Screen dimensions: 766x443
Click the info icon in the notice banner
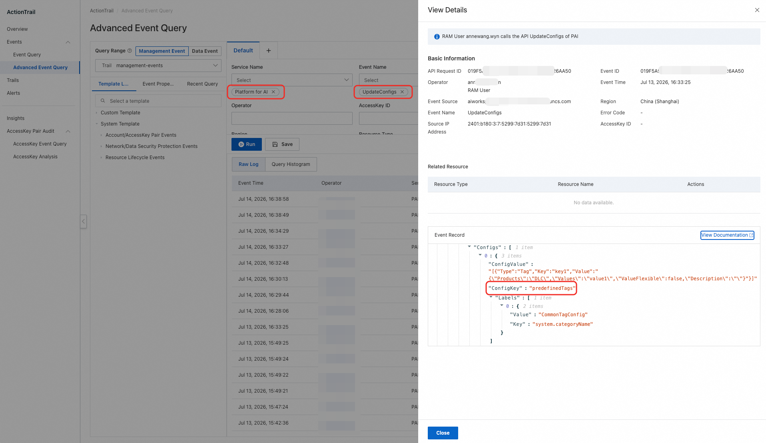pos(437,36)
